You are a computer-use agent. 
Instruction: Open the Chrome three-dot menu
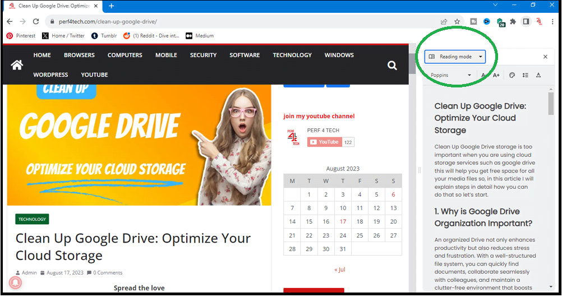pyautogui.click(x=552, y=21)
